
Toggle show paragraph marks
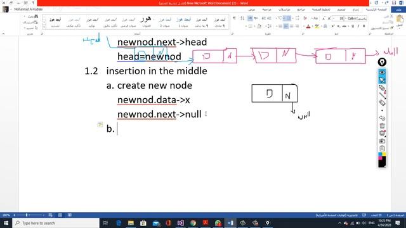(234, 18)
